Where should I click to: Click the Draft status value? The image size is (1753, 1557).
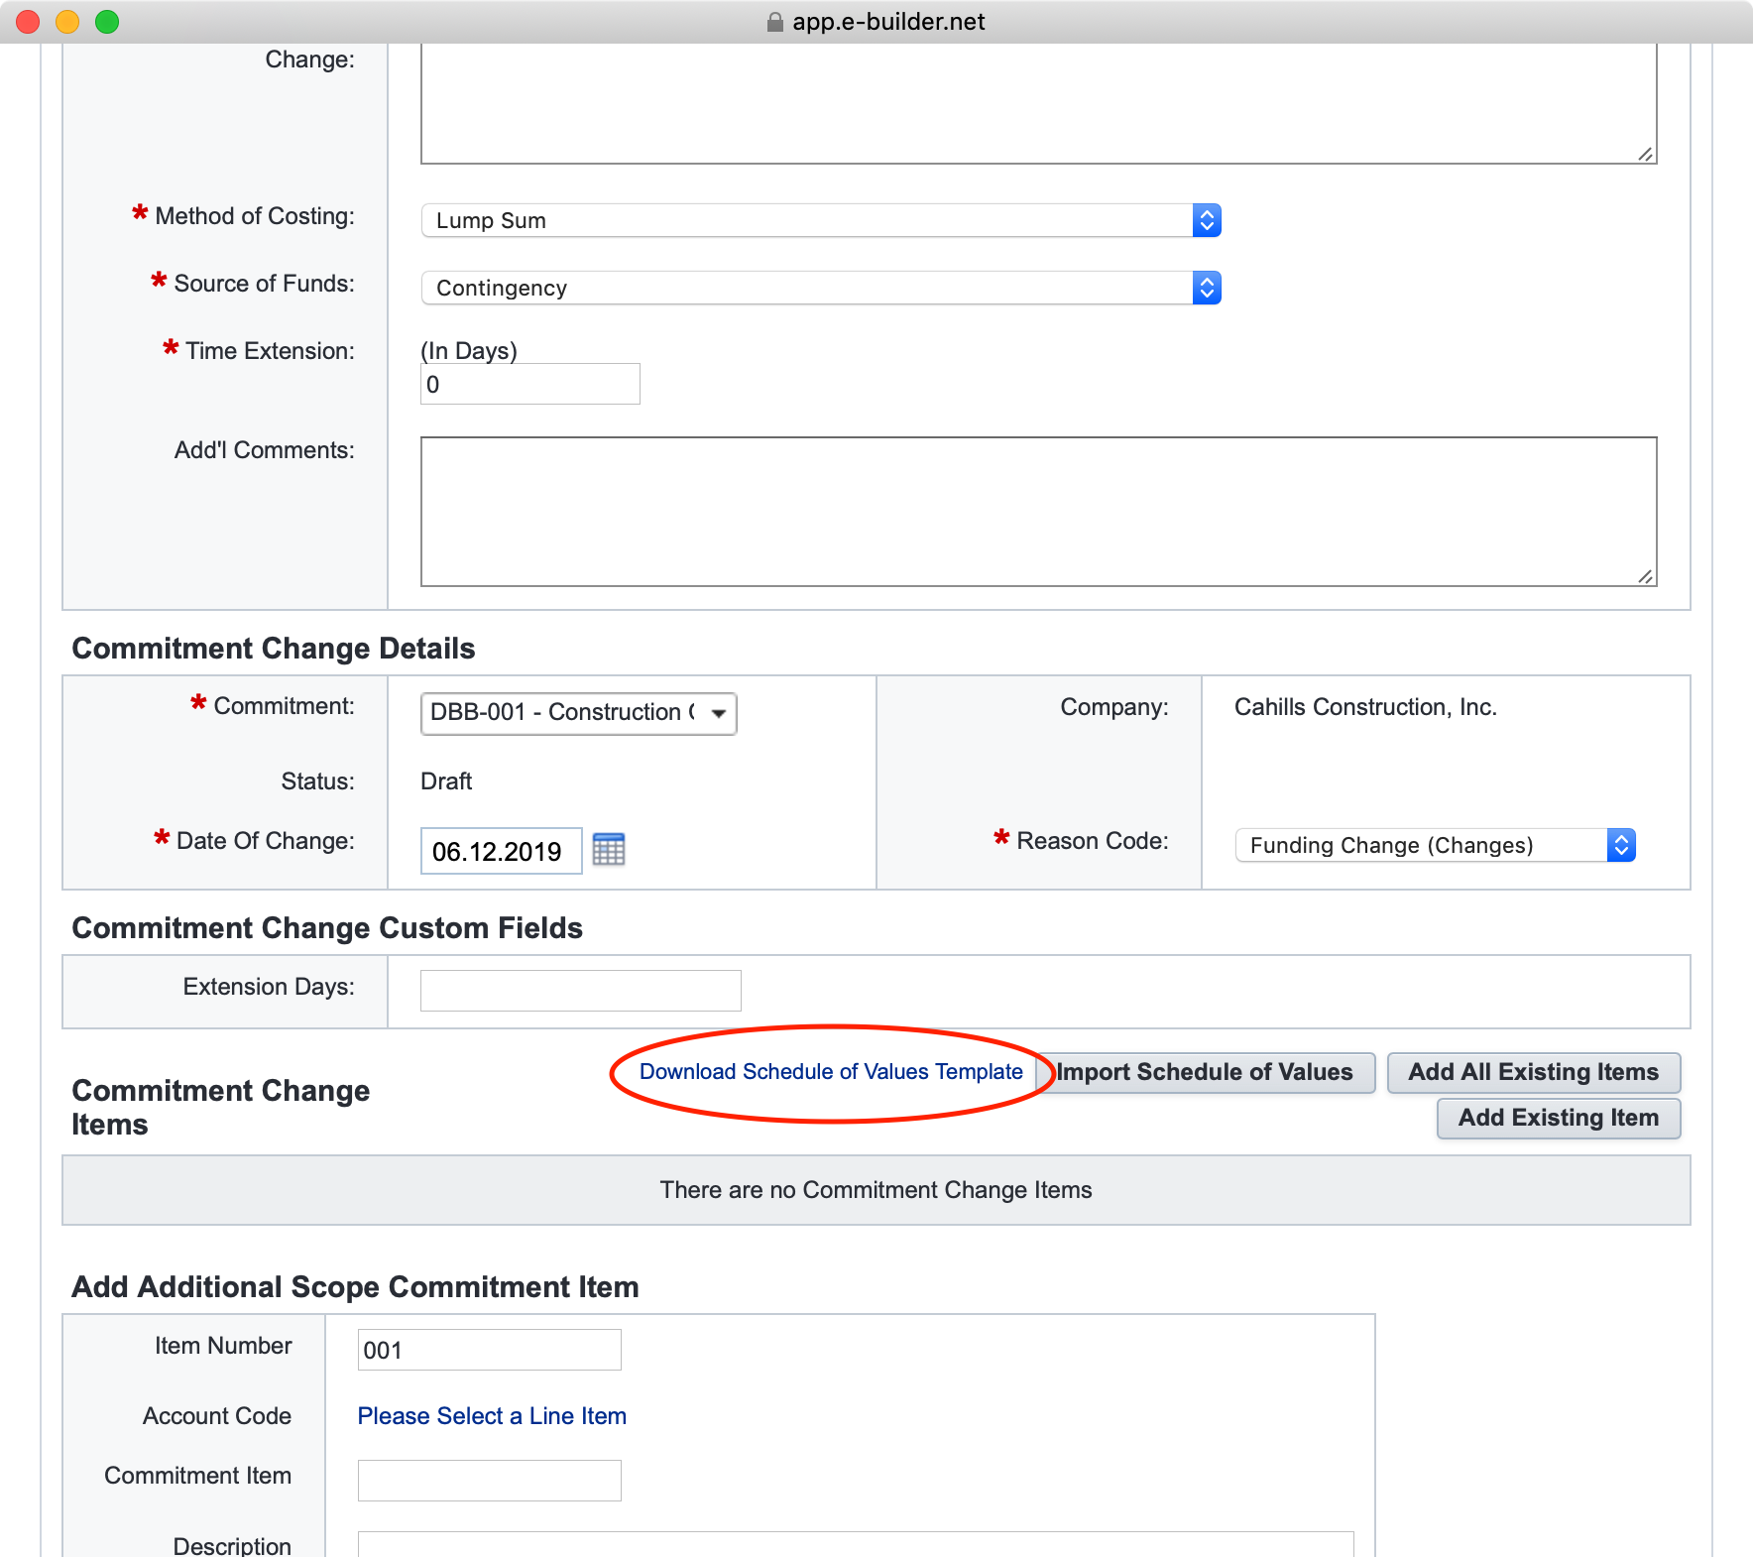[446, 781]
